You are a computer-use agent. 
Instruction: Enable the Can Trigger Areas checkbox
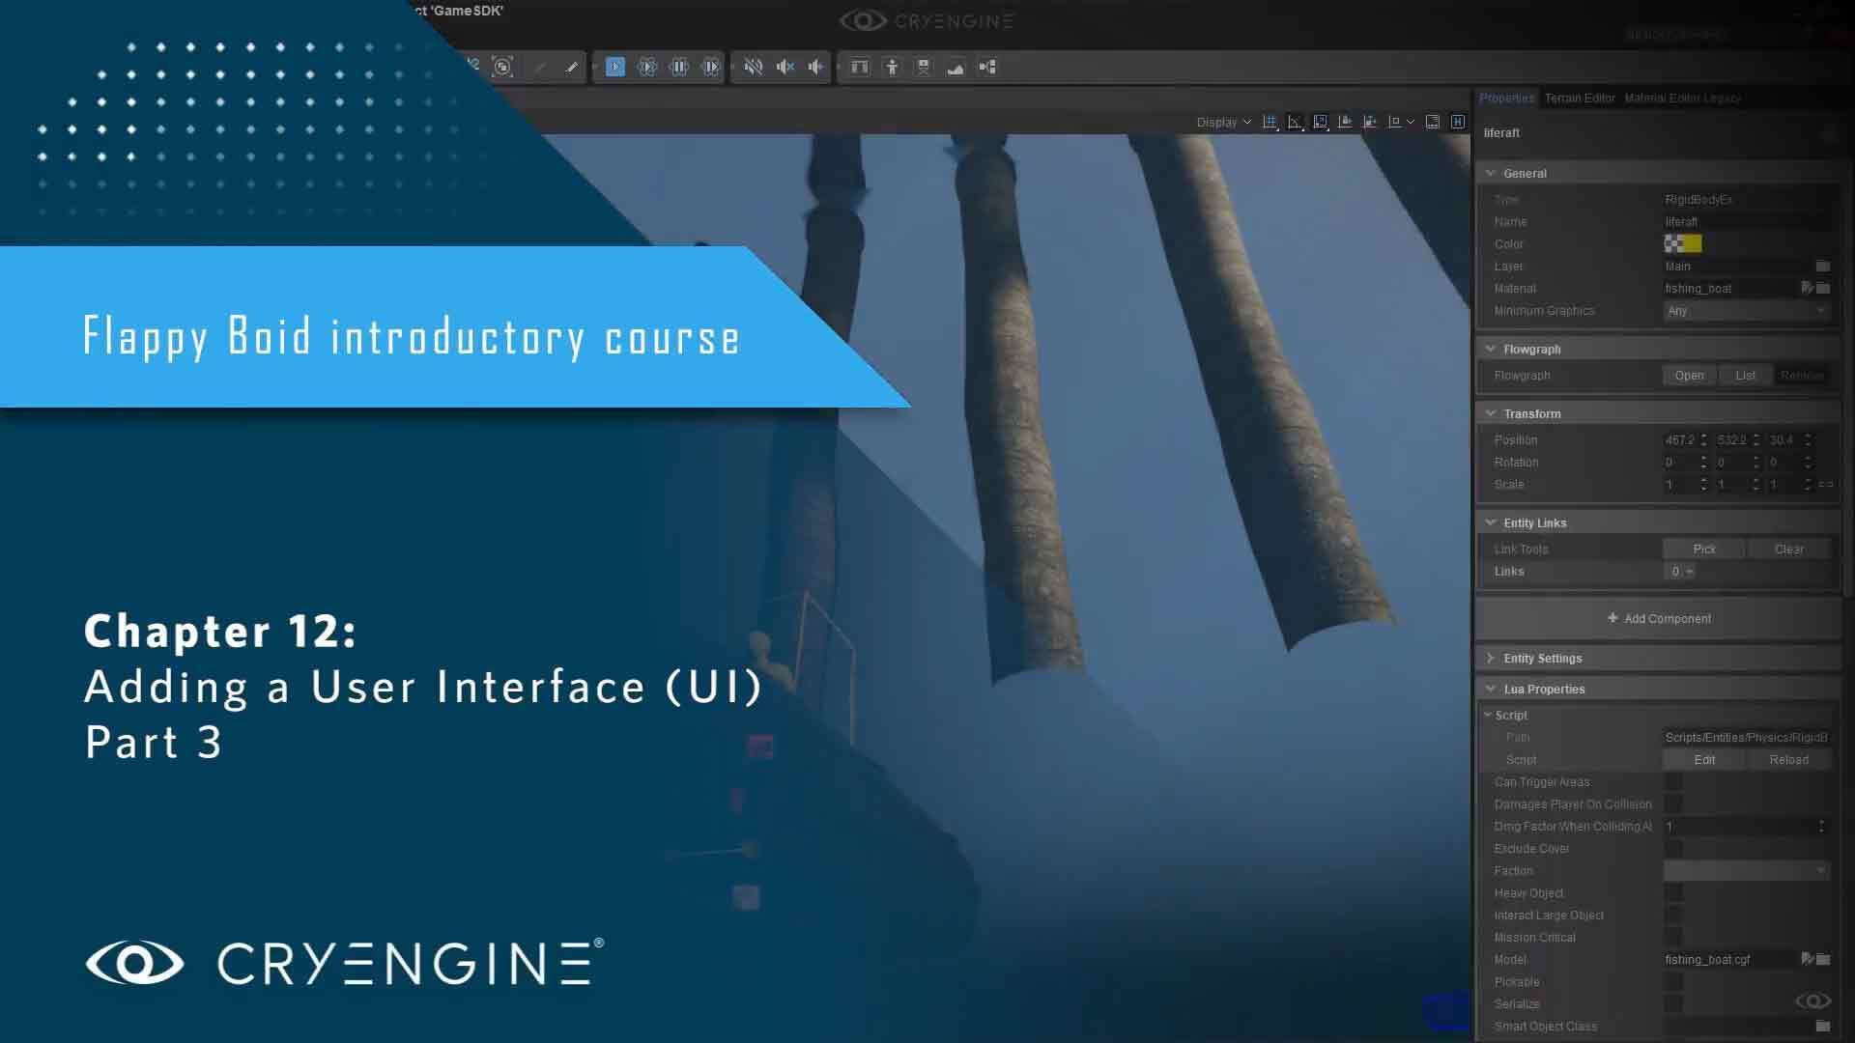coord(1673,781)
